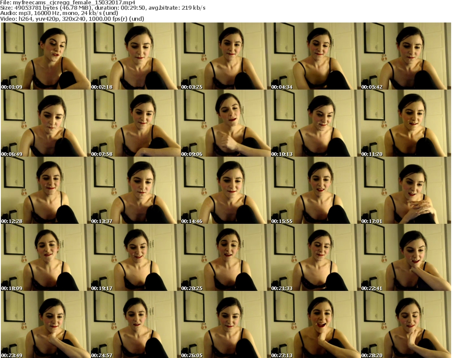Select the thumbnail frame at 00:19:17
The height and width of the screenshot is (358, 452).
click(x=136, y=257)
